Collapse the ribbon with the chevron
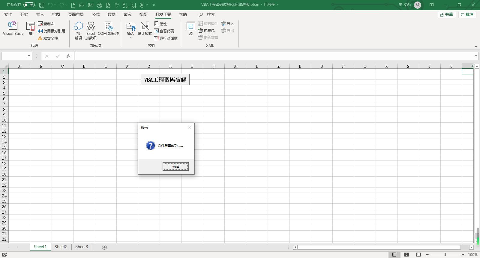Viewport: 480px width, 258px height. [x=476, y=46]
